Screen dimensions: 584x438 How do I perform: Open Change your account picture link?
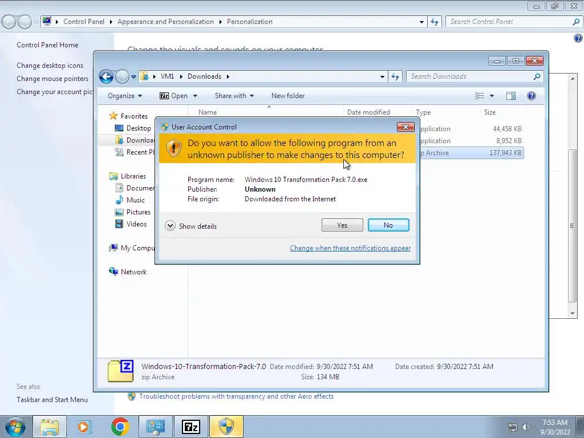(x=55, y=92)
